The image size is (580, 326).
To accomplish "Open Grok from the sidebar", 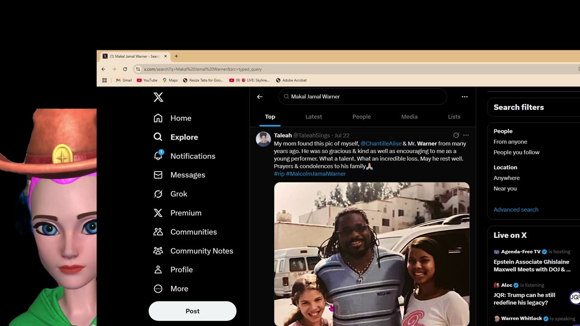I will pos(170,194).
